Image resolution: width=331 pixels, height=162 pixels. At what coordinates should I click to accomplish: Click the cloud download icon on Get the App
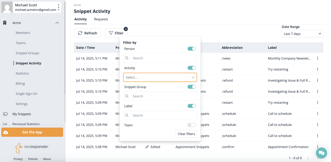tap(6, 132)
